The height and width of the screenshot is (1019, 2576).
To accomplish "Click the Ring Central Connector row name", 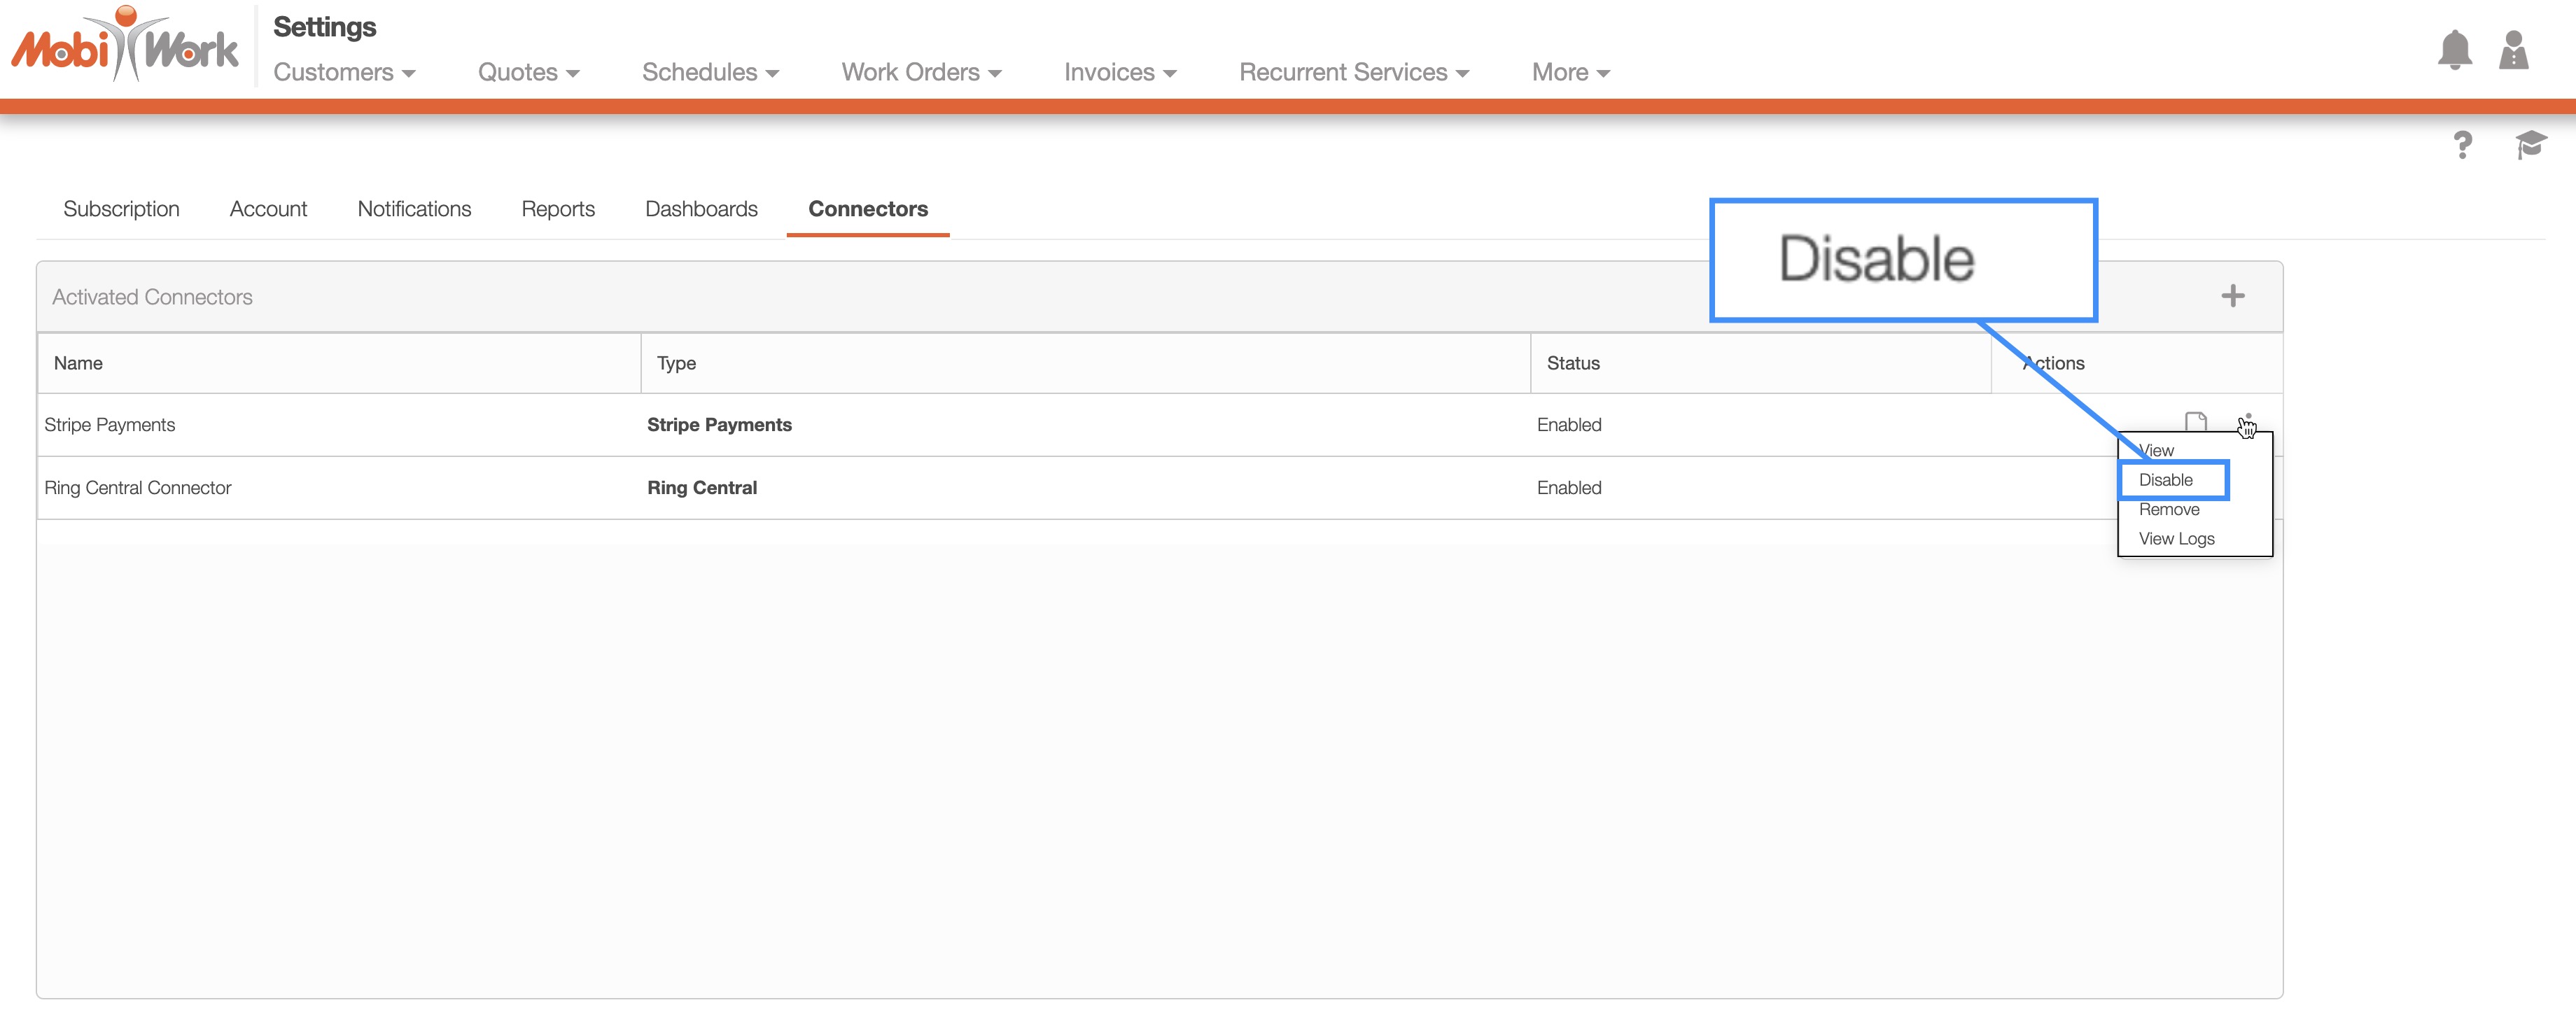I will click(138, 488).
